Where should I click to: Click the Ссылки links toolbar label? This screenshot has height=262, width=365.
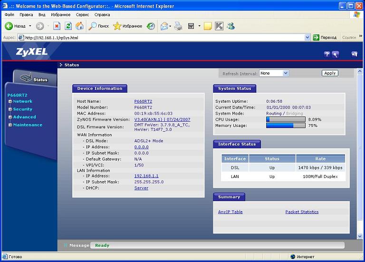point(349,38)
